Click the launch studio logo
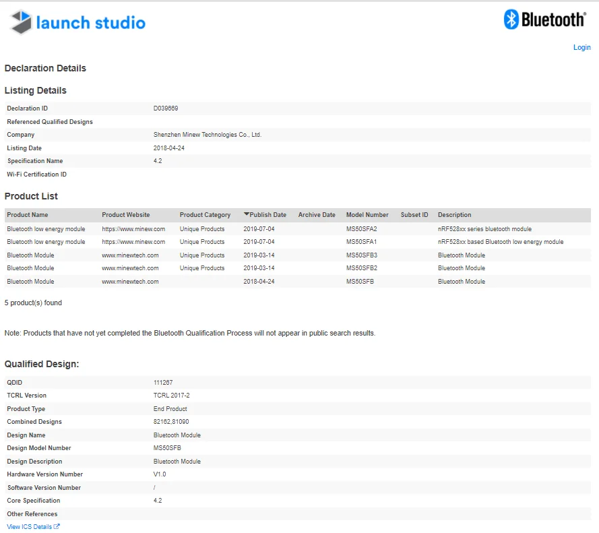This screenshot has width=599, height=533. (x=77, y=22)
